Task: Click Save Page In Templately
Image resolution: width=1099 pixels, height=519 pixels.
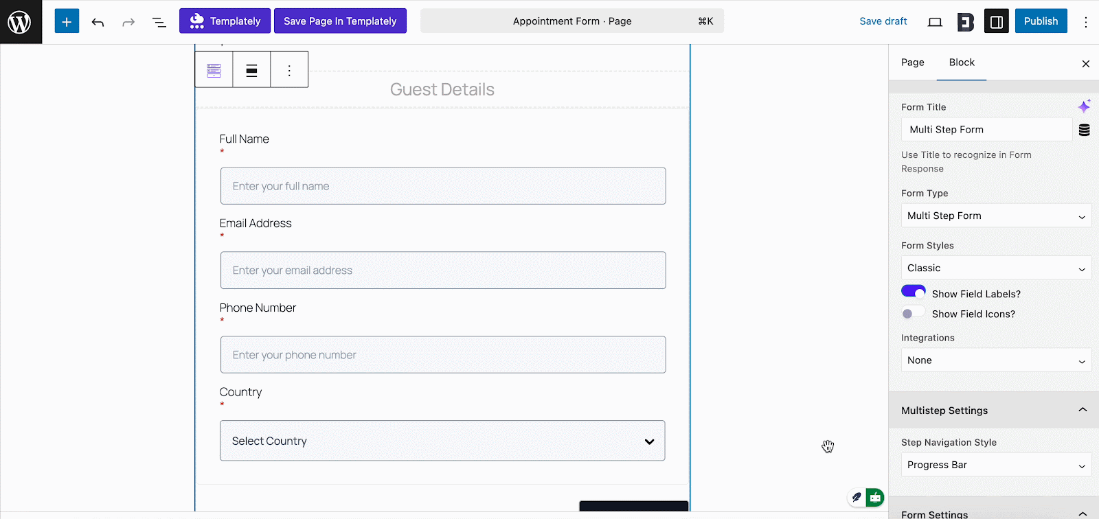Action: point(340,21)
